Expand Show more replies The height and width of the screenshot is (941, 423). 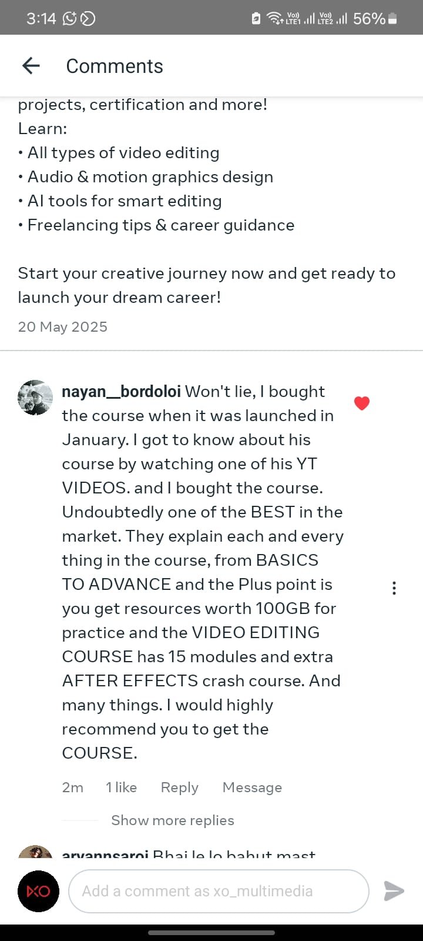click(x=173, y=820)
